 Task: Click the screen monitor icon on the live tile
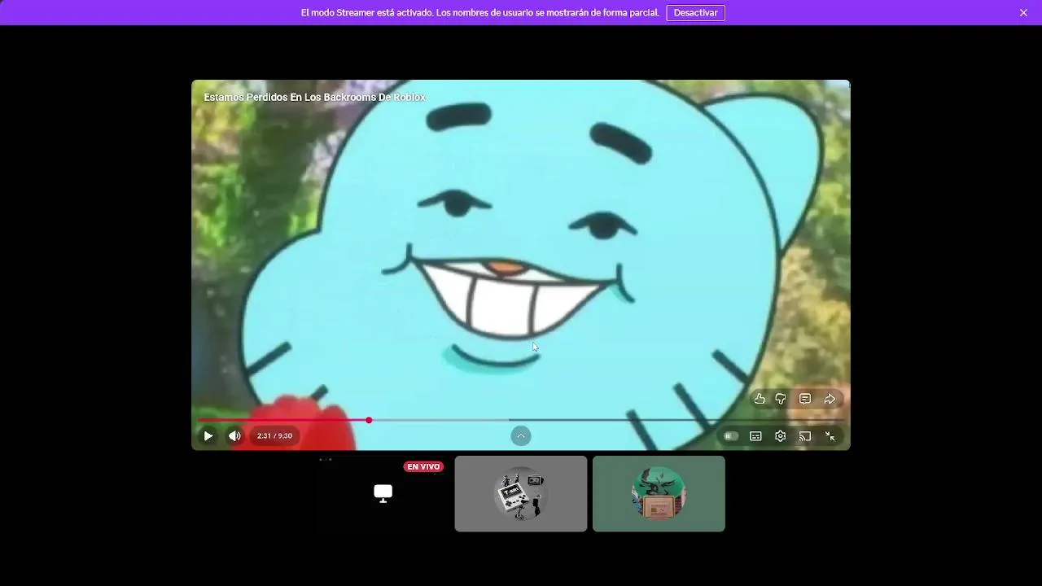tap(383, 493)
